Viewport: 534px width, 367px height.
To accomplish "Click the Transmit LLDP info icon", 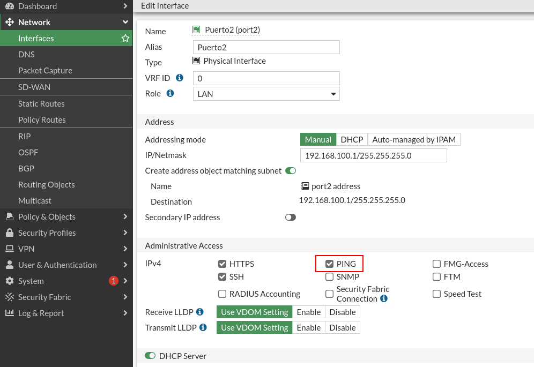I will 203,327.
